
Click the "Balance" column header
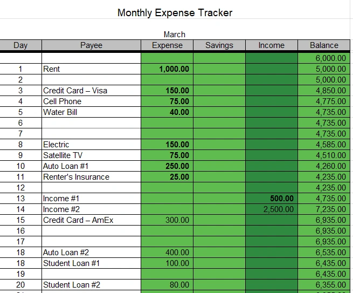tap(324, 45)
